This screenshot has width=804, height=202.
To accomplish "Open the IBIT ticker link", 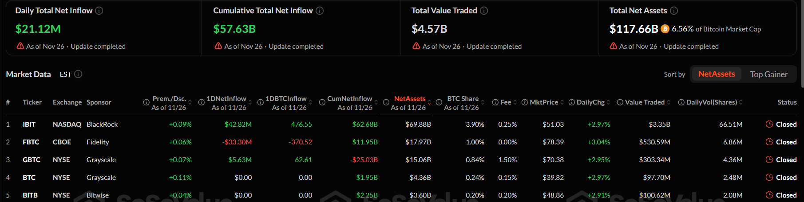I will pos(29,124).
